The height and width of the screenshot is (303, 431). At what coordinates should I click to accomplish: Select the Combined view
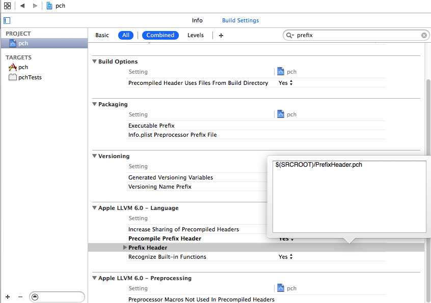coord(160,35)
